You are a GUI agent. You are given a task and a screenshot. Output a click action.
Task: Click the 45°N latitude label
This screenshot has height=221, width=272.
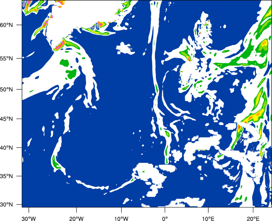pyautogui.click(x=6, y=119)
